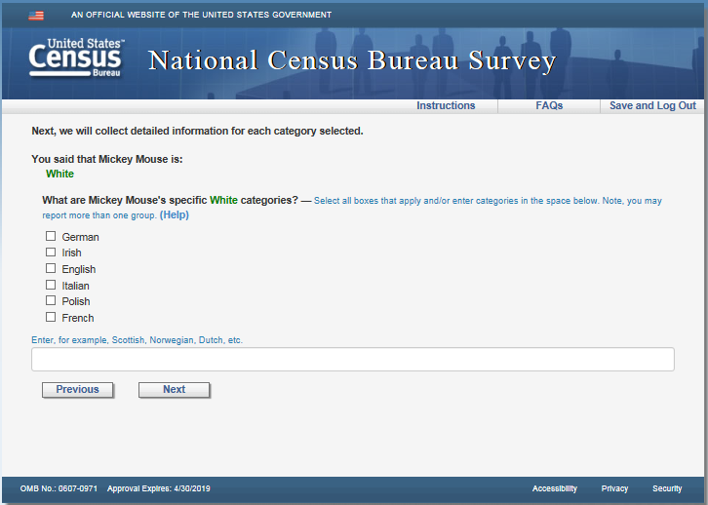Choose Save and Log Out
The width and height of the screenshot is (708, 505).
pos(652,105)
